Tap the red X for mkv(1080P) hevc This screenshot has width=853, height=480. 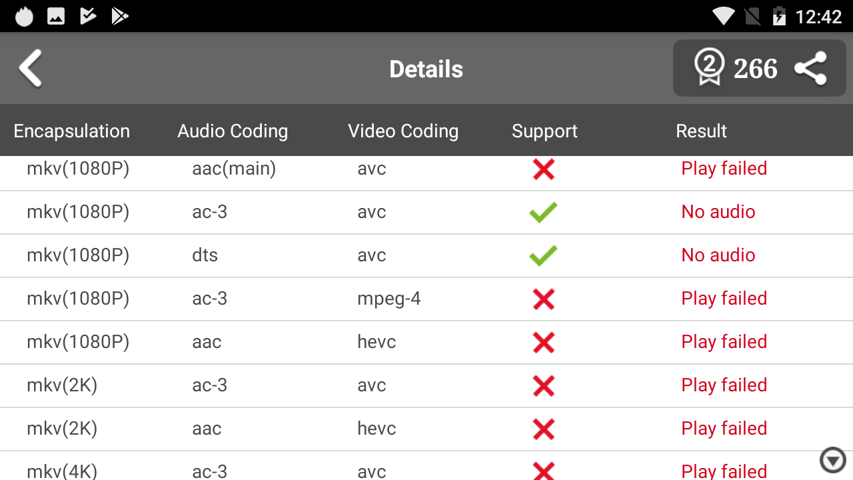pyautogui.click(x=544, y=343)
